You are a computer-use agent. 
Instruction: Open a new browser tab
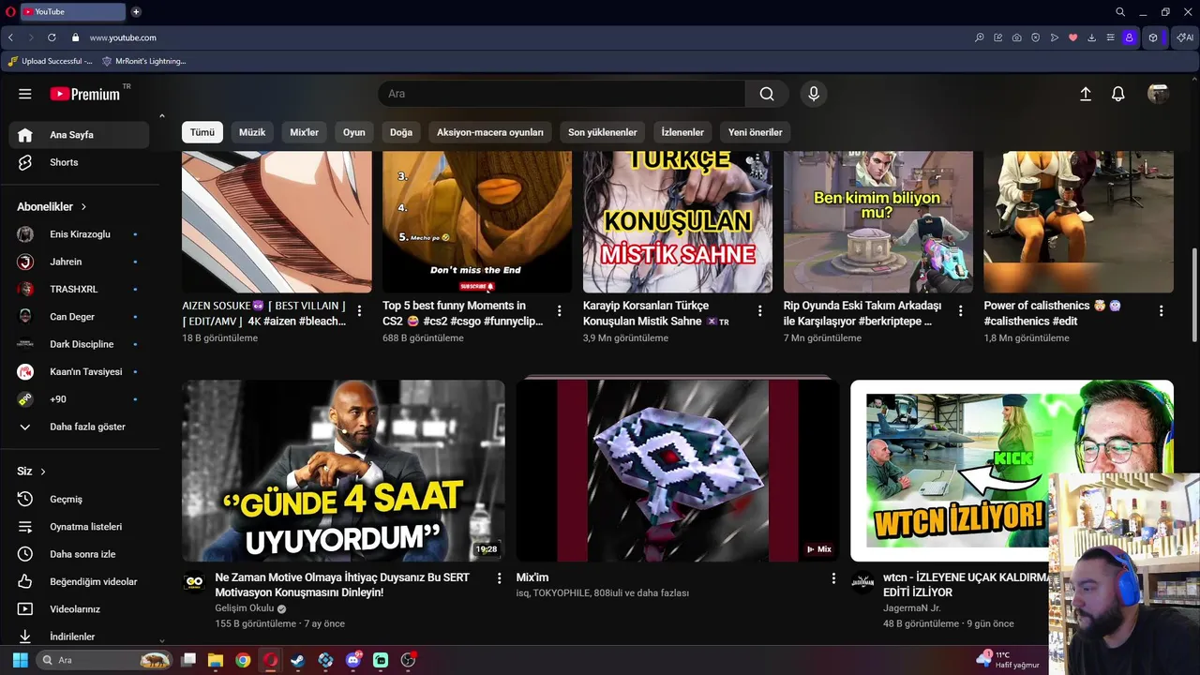click(136, 12)
